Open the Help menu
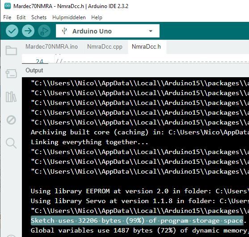The image size is (249, 237). (97, 17)
